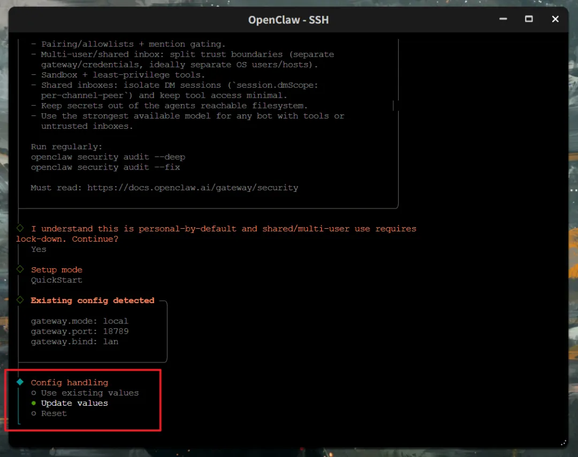Pick the "Reset" radio option
Image resolution: width=578 pixels, height=457 pixels.
coord(49,414)
